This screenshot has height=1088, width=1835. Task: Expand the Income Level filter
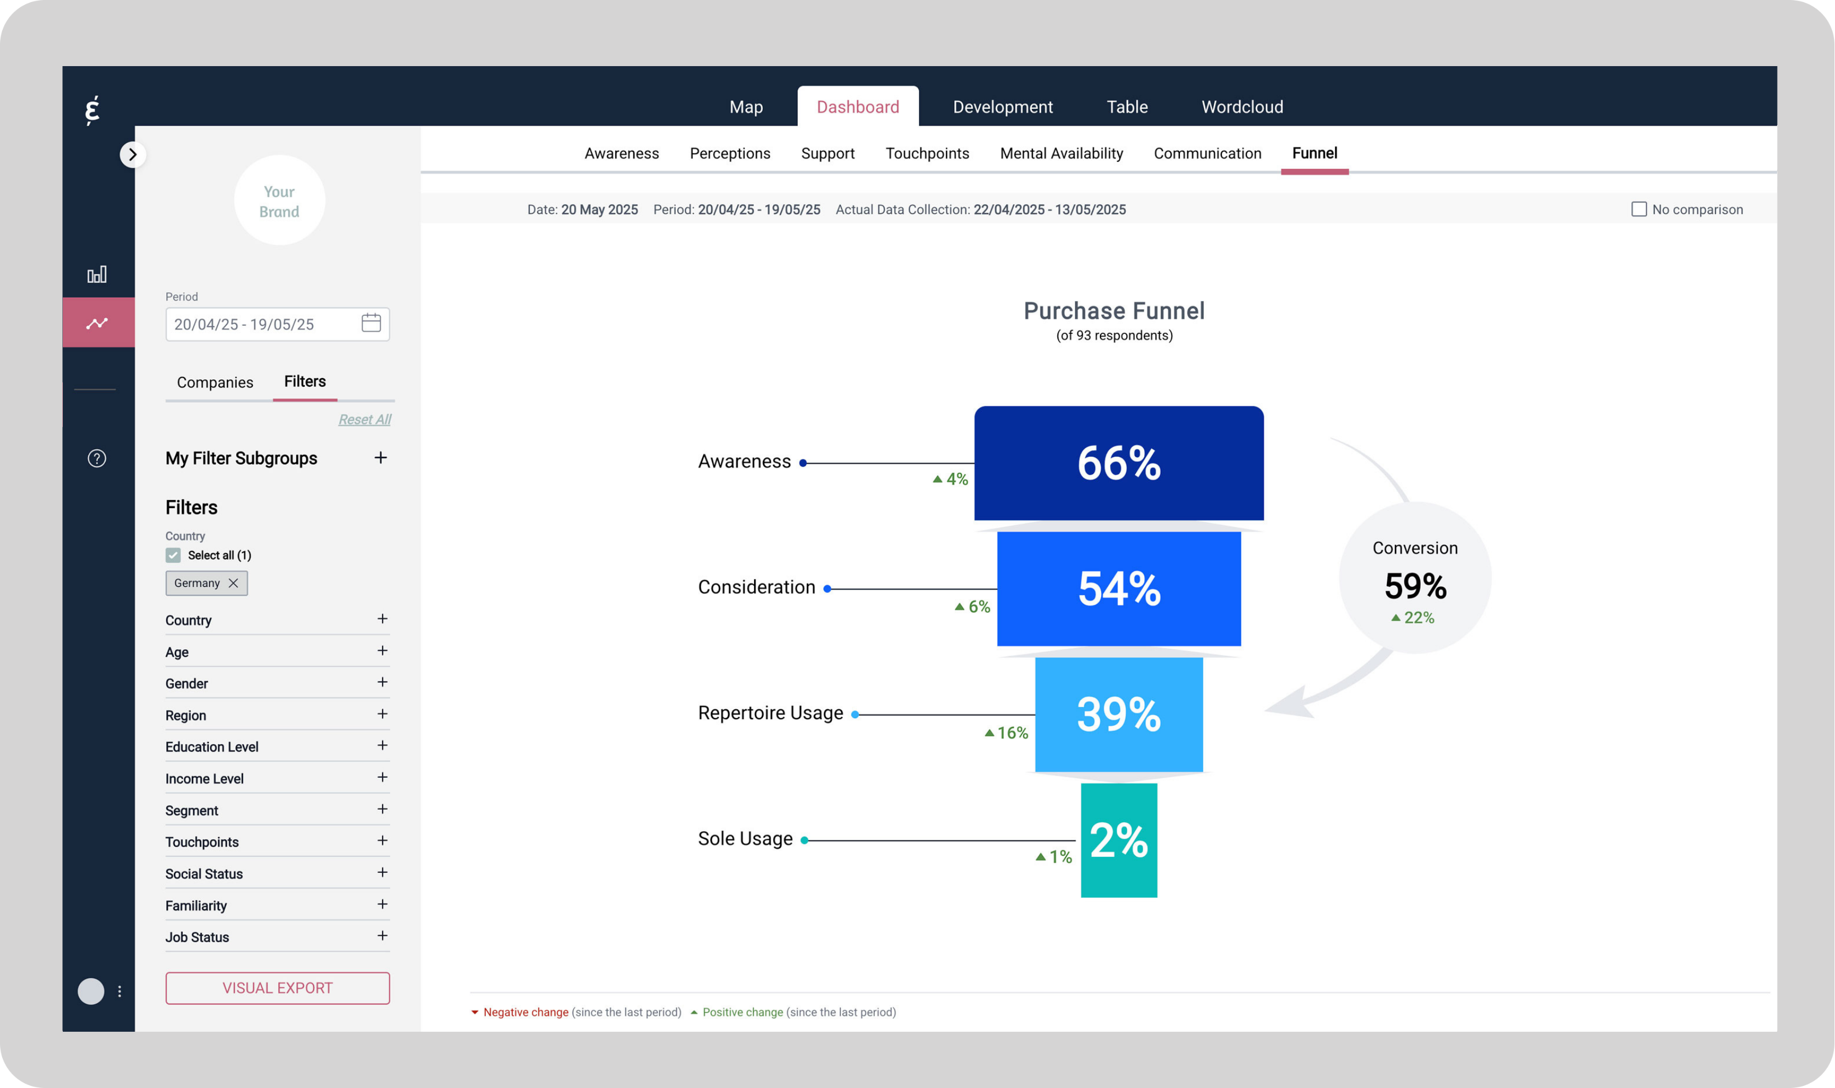click(382, 777)
